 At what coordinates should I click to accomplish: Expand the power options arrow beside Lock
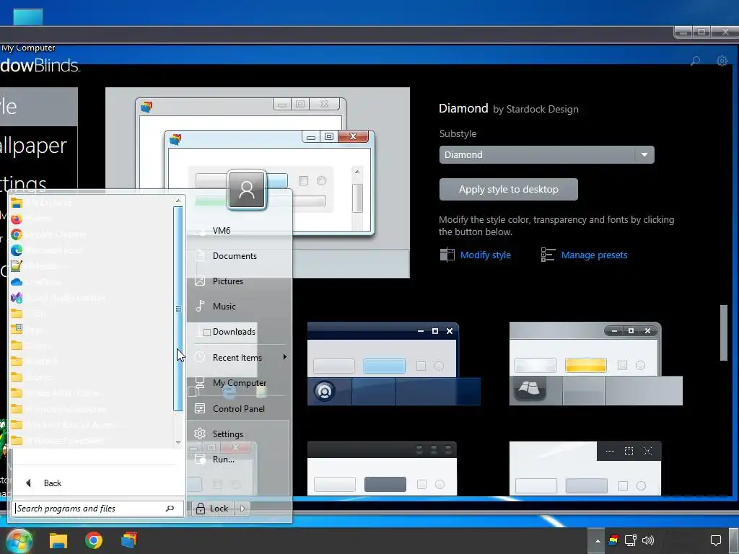[x=242, y=509]
